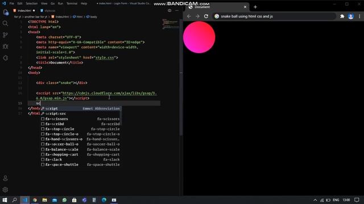
Task: Open Microsoft Store from the taskbar
Action: tap(75, 200)
